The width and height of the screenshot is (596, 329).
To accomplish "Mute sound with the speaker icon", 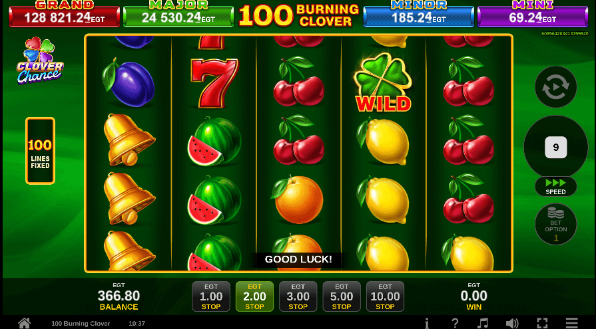I will pyautogui.click(x=512, y=323).
